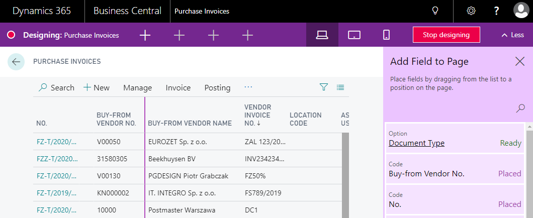Screen dimensions: 533x218
Task: Switch to tablet preview mode
Action: click(354, 35)
